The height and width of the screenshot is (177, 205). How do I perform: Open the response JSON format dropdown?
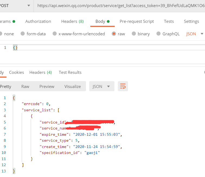click(102, 86)
